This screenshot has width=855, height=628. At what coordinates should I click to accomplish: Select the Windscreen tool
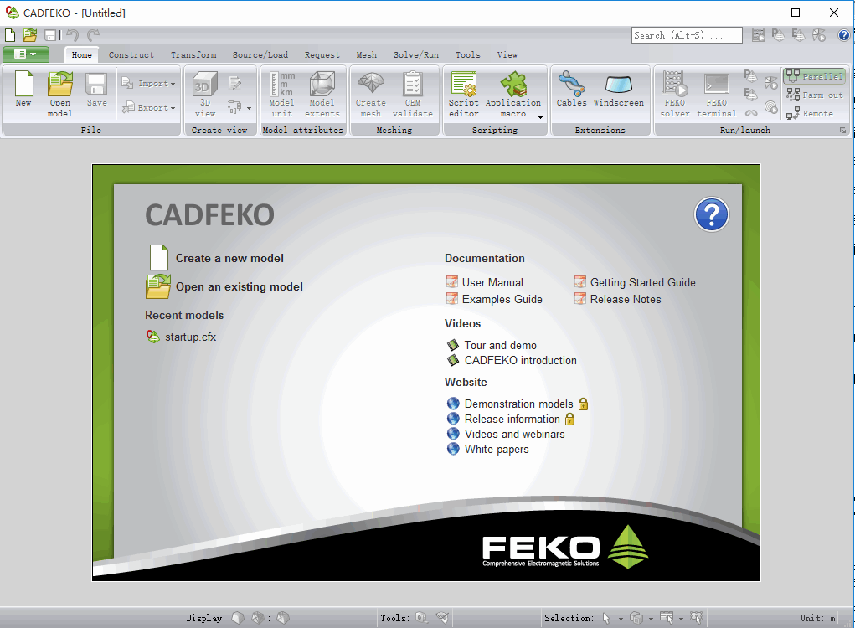coord(619,92)
